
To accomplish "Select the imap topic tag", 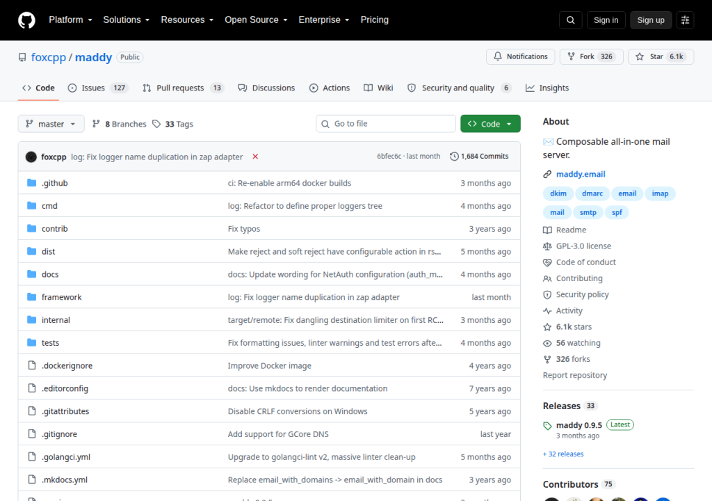I will coord(660,193).
